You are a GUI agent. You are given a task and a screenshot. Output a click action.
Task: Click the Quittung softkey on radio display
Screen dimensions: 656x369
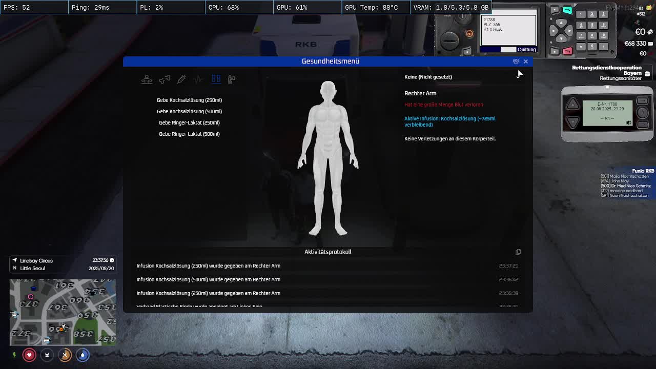coord(526,50)
